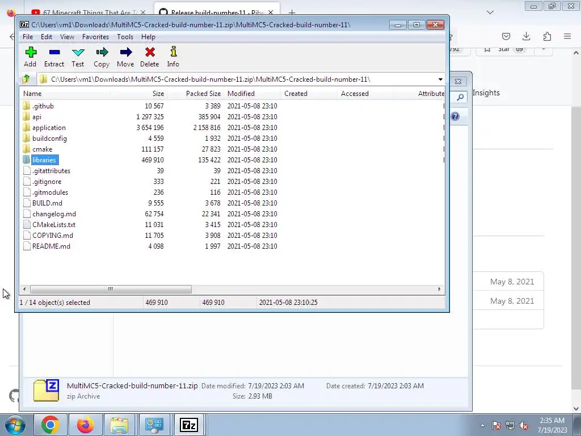Select the buildconfig folder icon
581x436 pixels.
tap(26, 139)
